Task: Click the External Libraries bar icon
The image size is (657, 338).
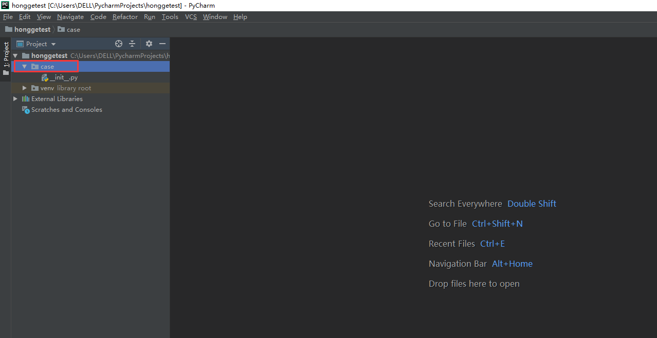Action: pyautogui.click(x=26, y=99)
